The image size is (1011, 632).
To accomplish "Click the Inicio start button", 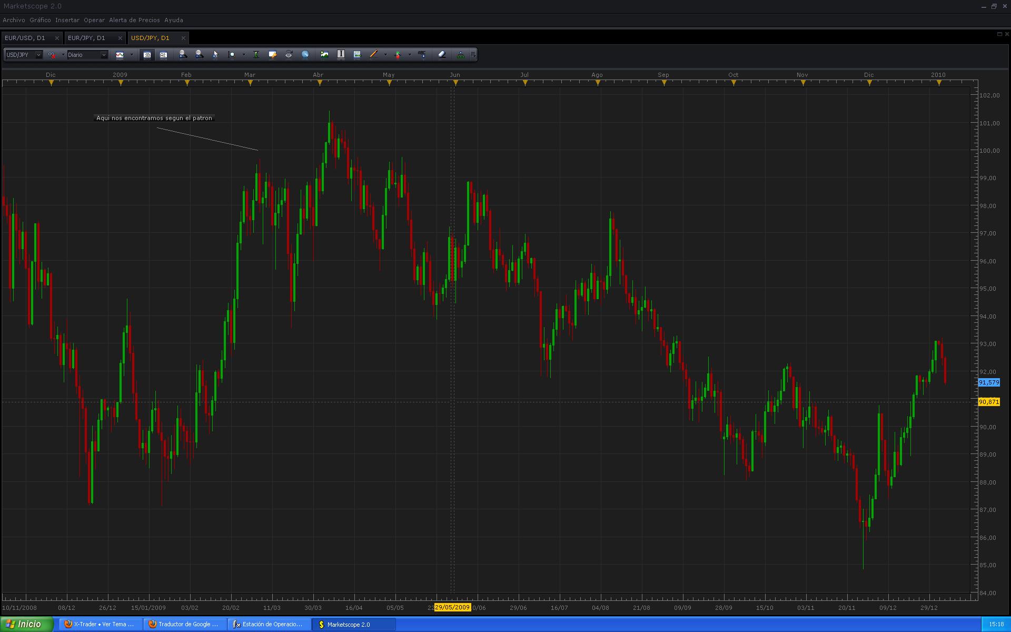I will coord(26,624).
